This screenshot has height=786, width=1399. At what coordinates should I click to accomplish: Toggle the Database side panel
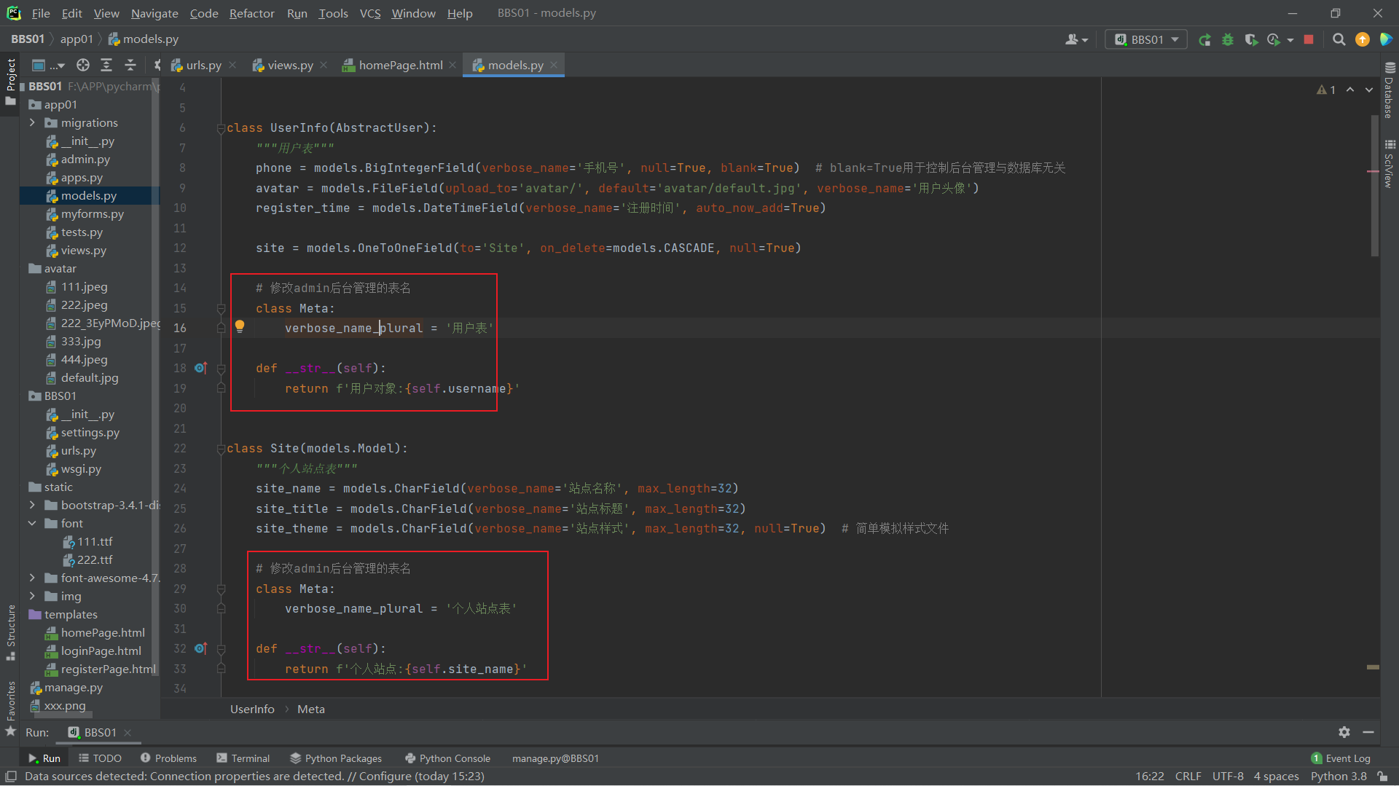click(1389, 91)
